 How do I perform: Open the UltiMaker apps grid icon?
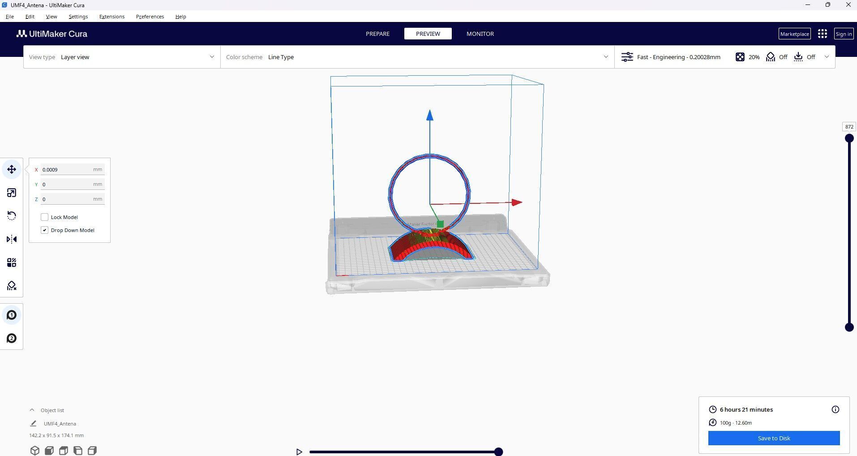[x=823, y=34]
